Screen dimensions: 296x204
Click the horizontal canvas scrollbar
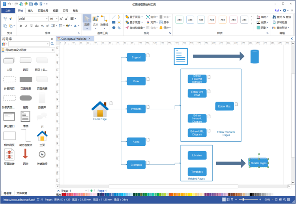[x=174, y=186]
